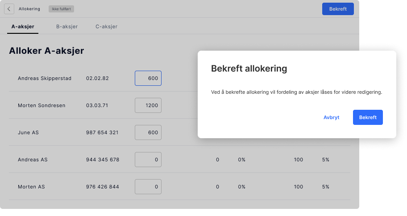Image resolution: width=407 pixels, height=216 pixels.
Task: Select June AS share amount field
Action: [148, 132]
